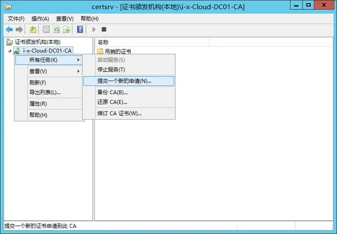Click the 名称 column header

pyautogui.click(x=152, y=42)
